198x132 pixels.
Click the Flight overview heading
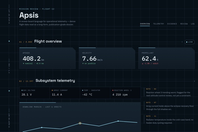tap(48, 41)
